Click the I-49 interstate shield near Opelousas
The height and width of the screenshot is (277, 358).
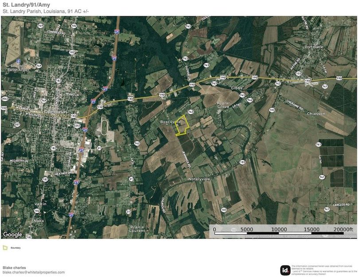(x=93, y=101)
